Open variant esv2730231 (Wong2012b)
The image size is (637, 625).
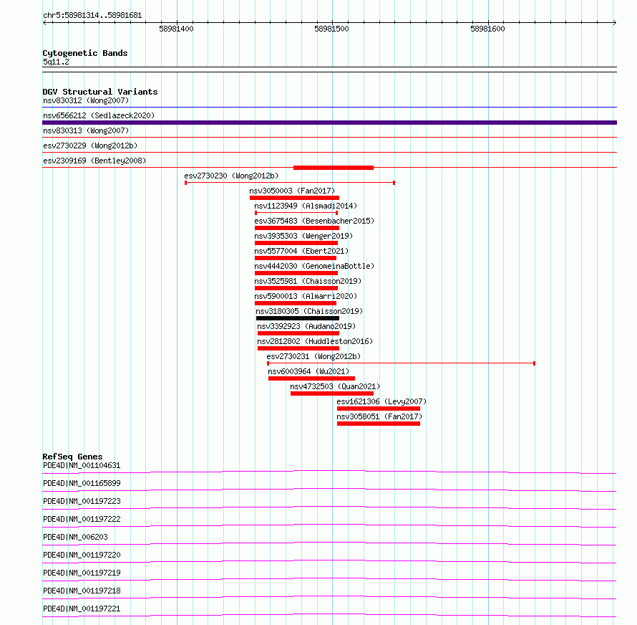[313, 356]
